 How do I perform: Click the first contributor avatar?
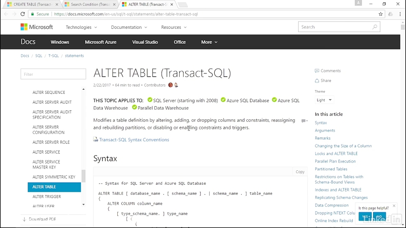tap(171, 85)
